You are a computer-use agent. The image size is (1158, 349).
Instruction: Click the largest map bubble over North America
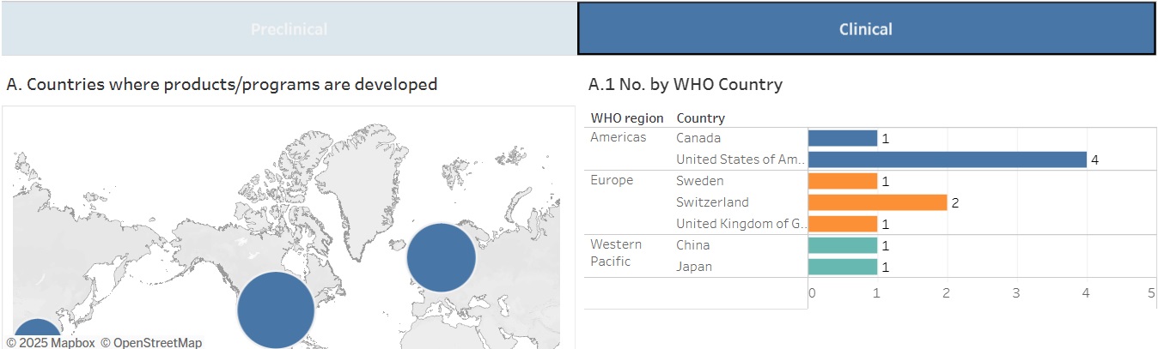point(276,310)
